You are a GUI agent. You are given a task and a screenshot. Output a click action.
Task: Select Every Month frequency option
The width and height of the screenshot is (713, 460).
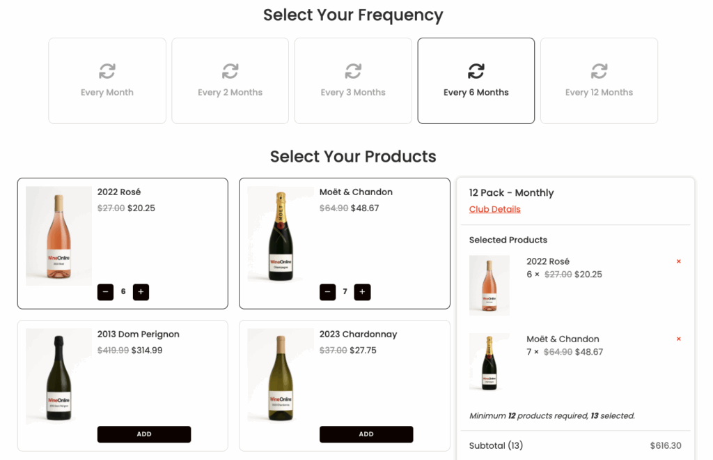pos(107,81)
